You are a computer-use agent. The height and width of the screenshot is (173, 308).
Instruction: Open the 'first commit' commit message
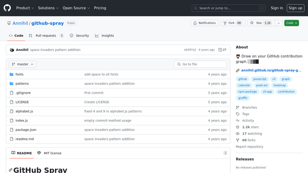coord(94,93)
